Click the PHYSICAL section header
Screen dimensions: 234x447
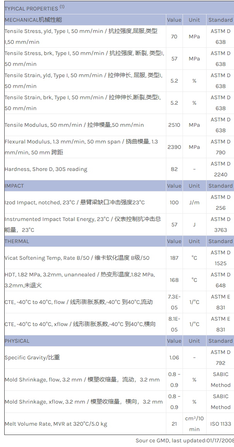point(17,341)
